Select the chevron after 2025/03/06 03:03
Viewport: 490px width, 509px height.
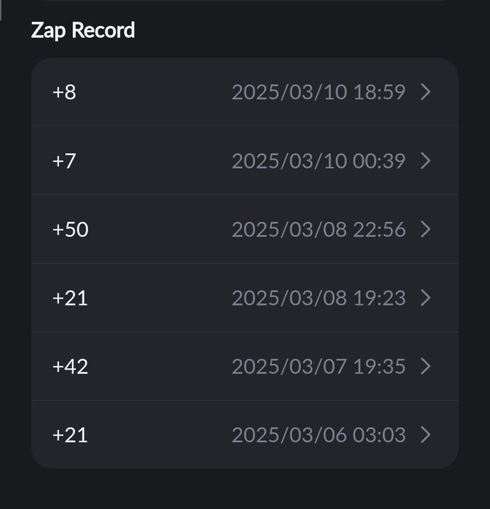(x=426, y=435)
